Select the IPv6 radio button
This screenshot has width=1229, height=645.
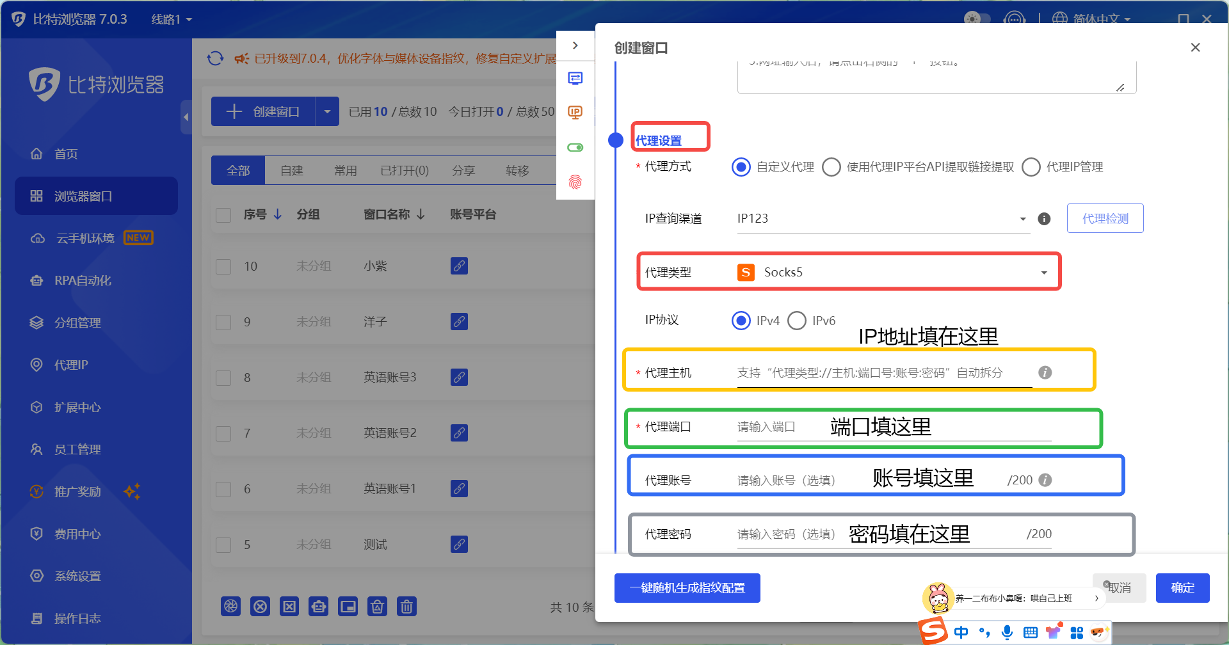coord(797,321)
